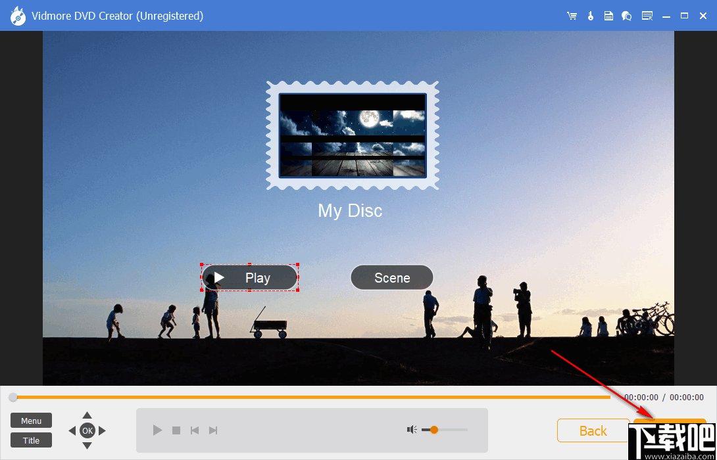Click the My Disc thumbnail preview
The image size is (717, 460).
pyautogui.click(x=353, y=136)
